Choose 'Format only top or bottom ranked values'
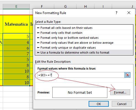The image size is (136, 110). 84,38
